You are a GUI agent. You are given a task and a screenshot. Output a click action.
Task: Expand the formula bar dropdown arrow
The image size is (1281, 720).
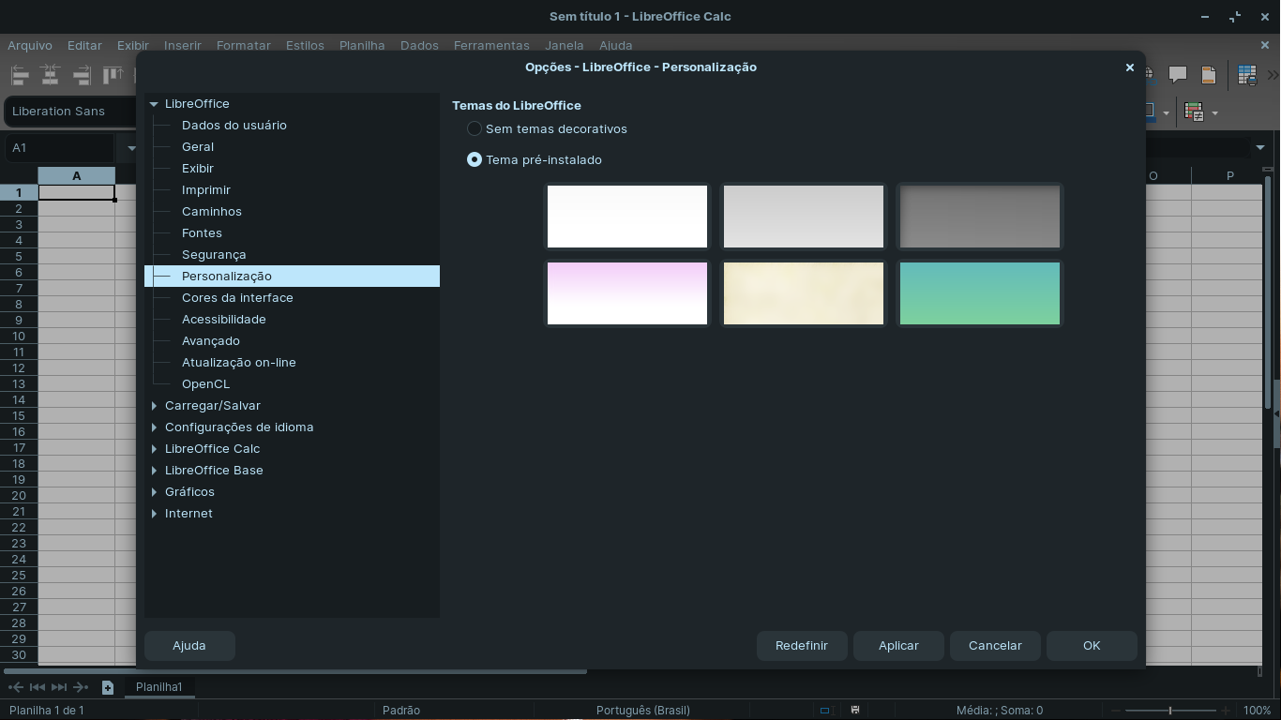[x=1260, y=147]
